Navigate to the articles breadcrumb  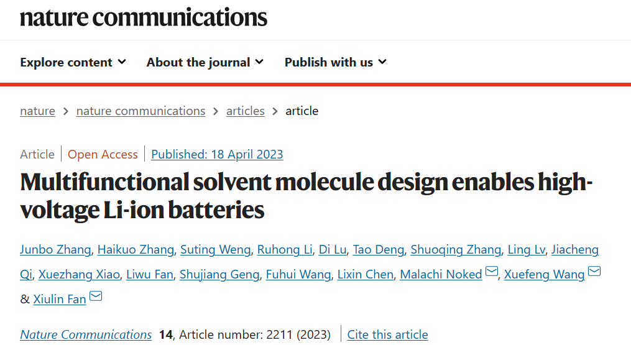(x=246, y=111)
